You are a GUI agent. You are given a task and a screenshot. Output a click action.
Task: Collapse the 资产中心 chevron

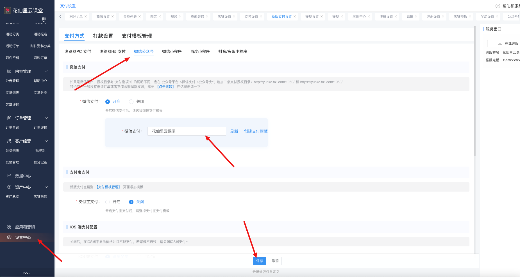(x=46, y=187)
